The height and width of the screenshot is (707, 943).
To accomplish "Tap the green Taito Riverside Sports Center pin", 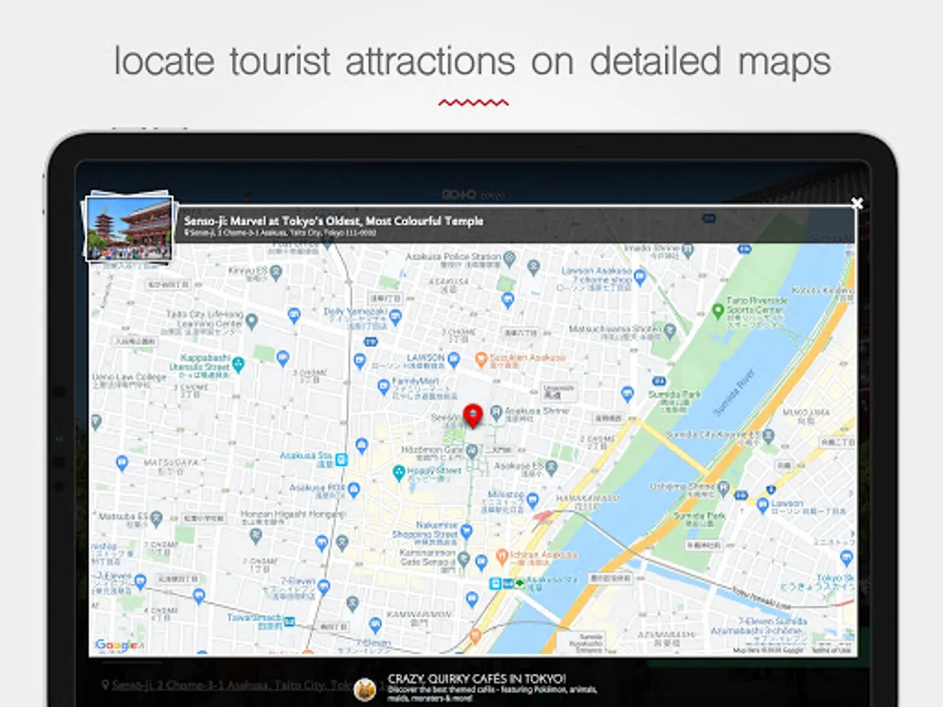I will (x=717, y=311).
